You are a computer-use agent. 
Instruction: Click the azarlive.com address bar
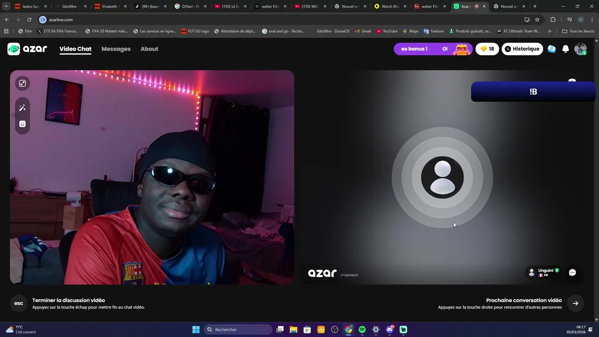coord(281,20)
